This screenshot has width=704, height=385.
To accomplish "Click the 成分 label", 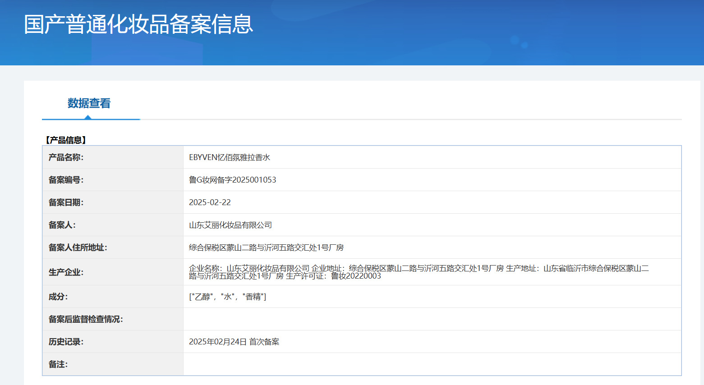I will pyautogui.click(x=58, y=297).
